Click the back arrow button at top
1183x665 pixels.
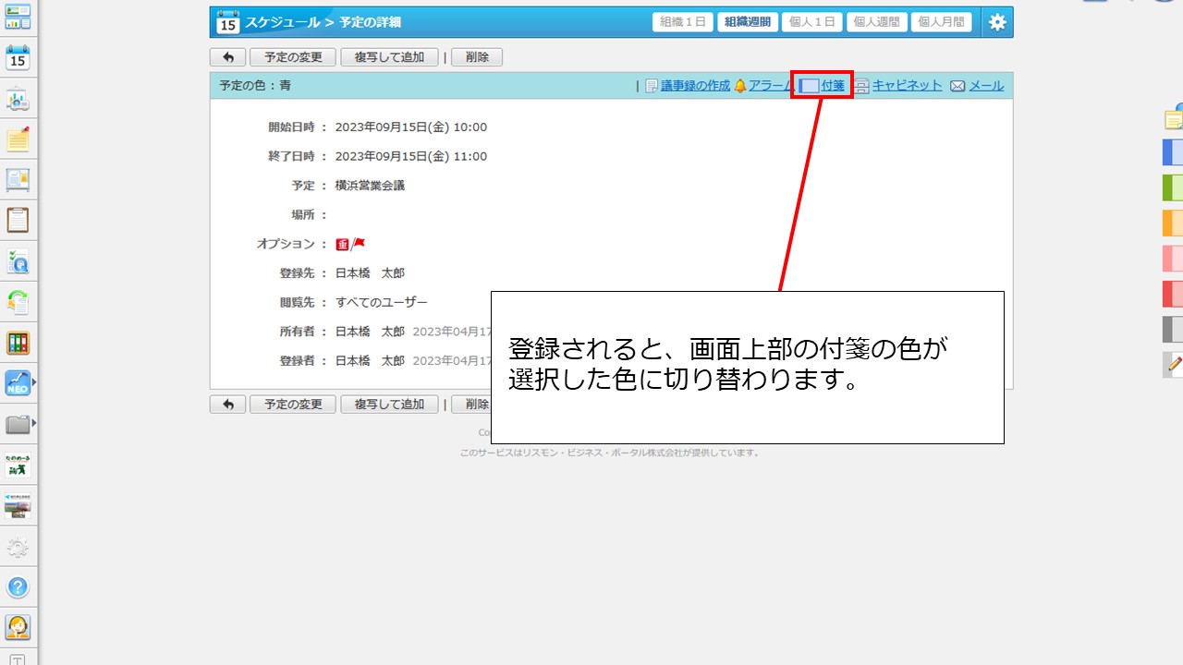coord(227,57)
